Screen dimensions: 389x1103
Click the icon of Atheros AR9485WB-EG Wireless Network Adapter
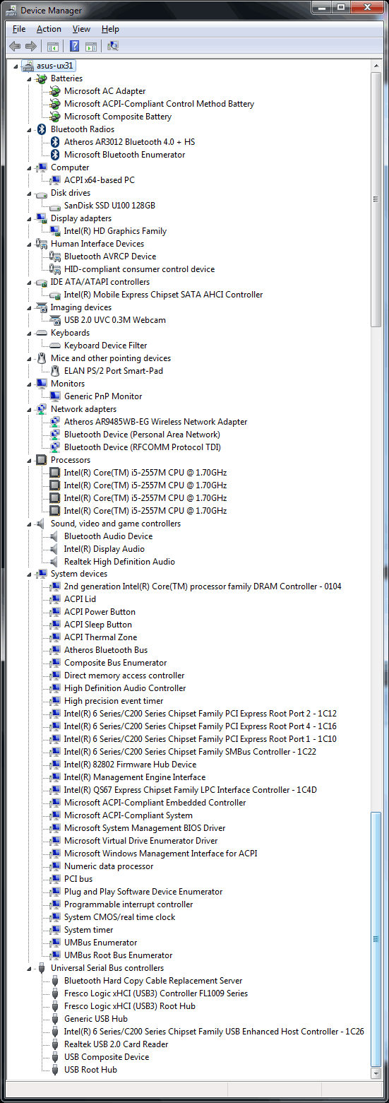coord(55,422)
